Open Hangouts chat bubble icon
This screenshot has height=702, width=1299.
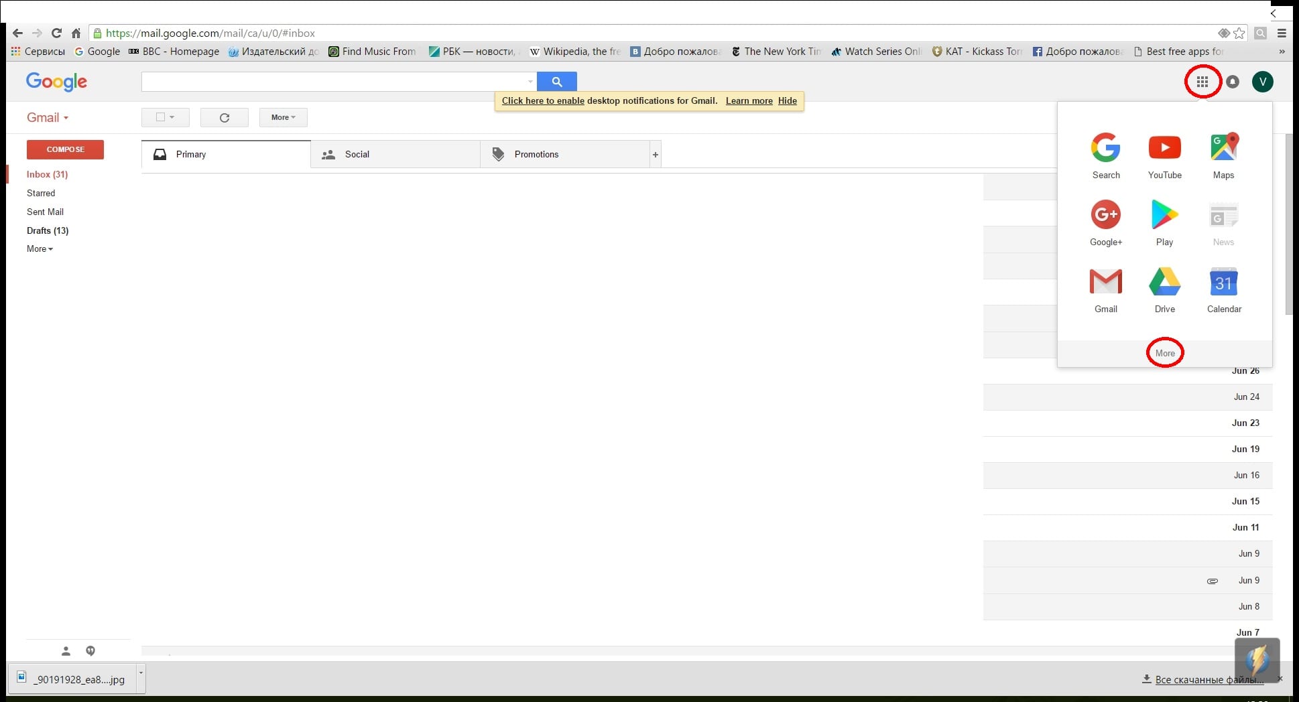[x=90, y=650]
